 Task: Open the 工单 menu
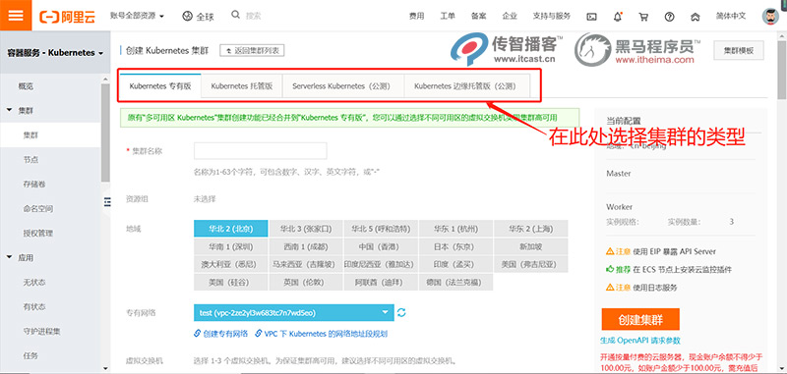(x=448, y=16)
